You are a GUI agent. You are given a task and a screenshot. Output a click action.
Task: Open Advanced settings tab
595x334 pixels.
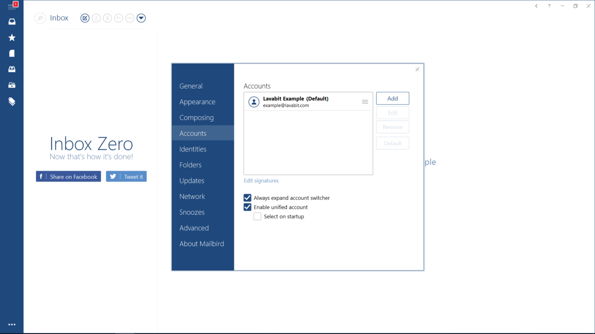(x=203, y=228)
